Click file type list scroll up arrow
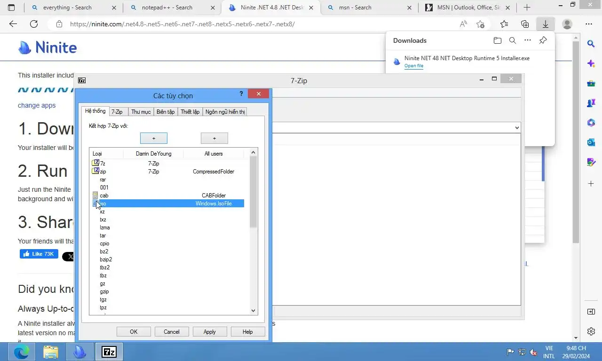 coord(253,152)
